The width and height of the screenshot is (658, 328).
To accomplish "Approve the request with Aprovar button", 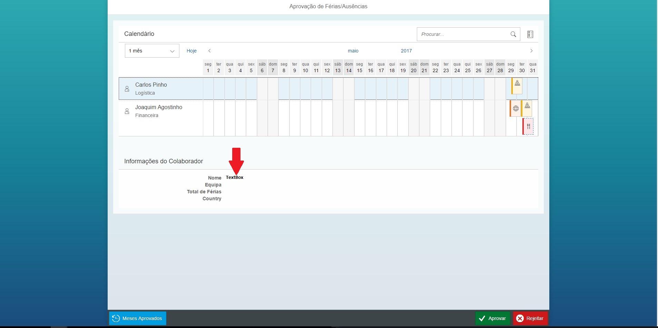I will (x=492, y=318).
